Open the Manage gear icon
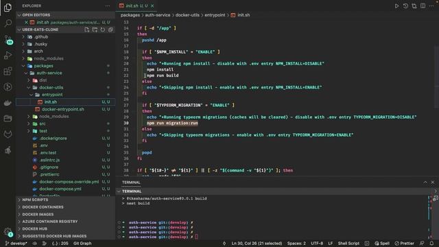 click(x=8, y=232)
